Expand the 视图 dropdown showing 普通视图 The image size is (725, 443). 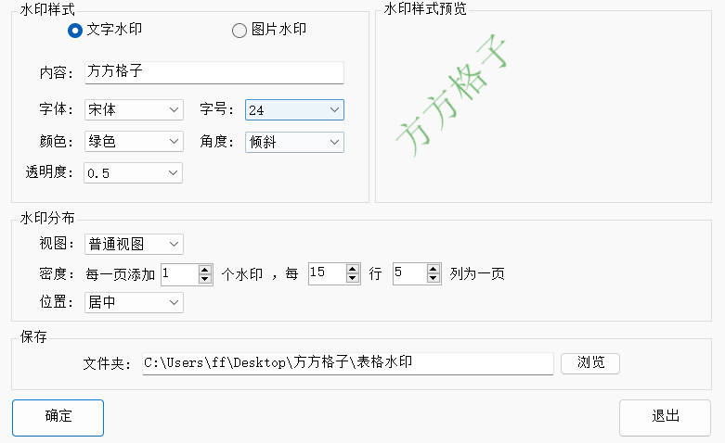click(133, 244)
